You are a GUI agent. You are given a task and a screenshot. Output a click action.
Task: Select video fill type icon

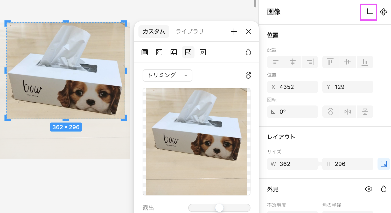click(203, 52)
